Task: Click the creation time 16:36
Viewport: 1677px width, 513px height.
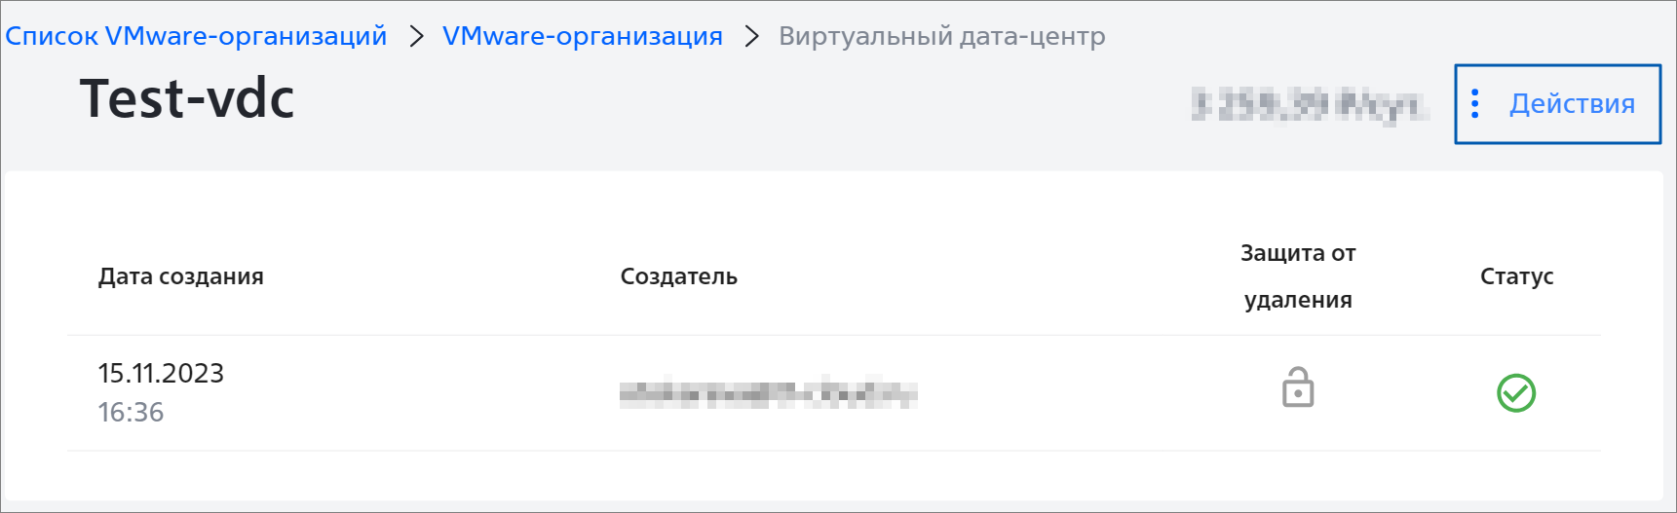Action: pos(131,412)
